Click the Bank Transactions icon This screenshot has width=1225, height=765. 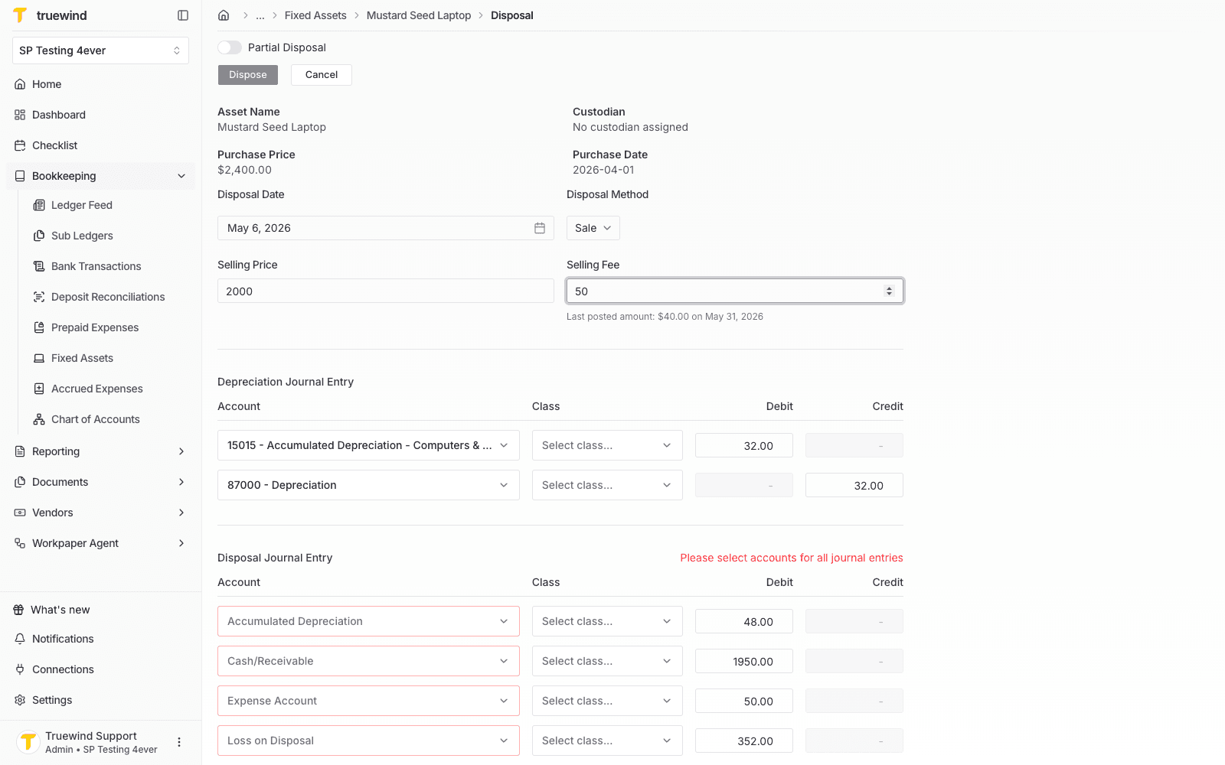[39, 266]
